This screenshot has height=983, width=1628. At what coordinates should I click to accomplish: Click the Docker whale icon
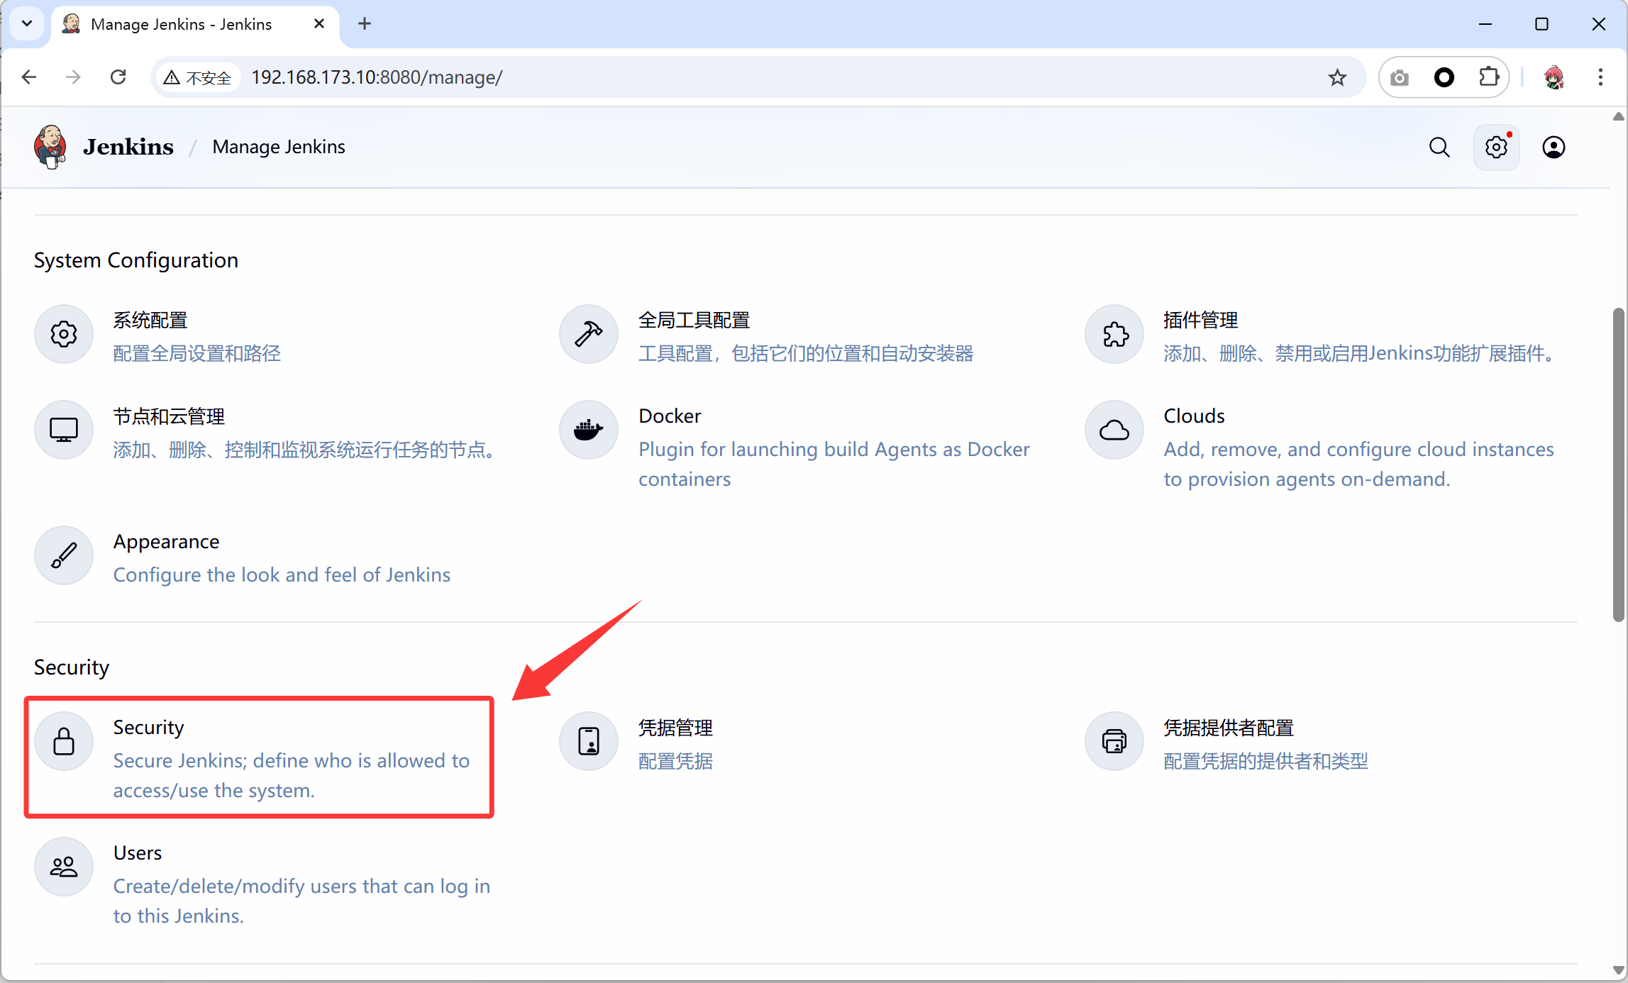pos(589,430)
